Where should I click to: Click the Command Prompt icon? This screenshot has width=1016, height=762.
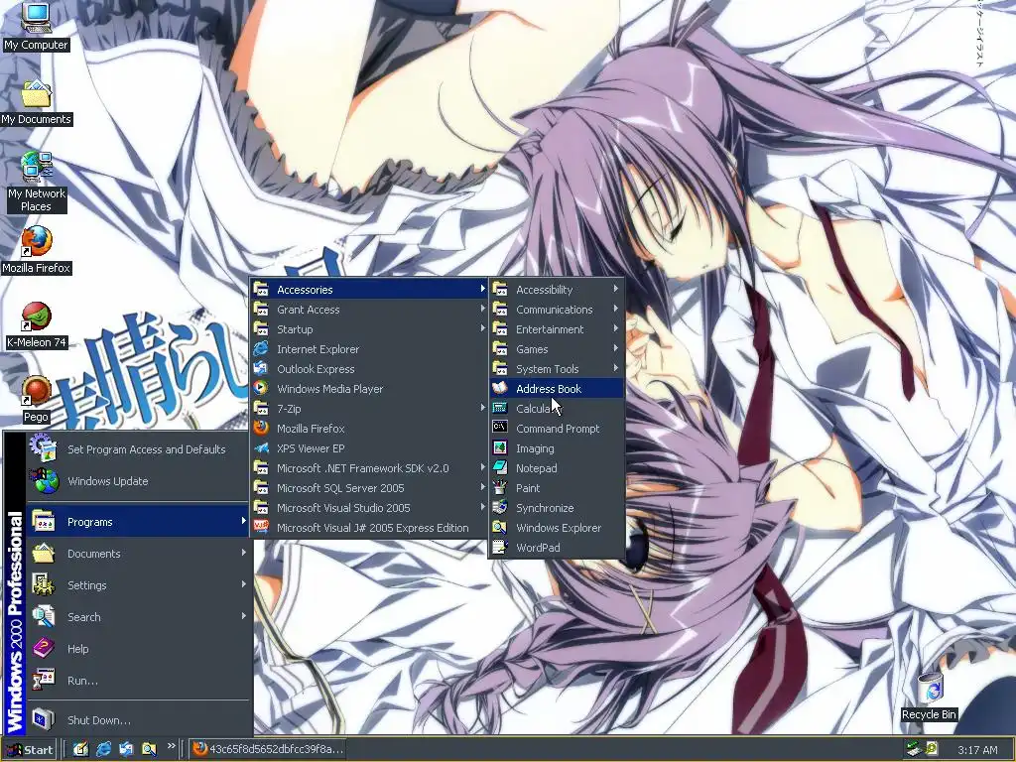click(500, 428)
